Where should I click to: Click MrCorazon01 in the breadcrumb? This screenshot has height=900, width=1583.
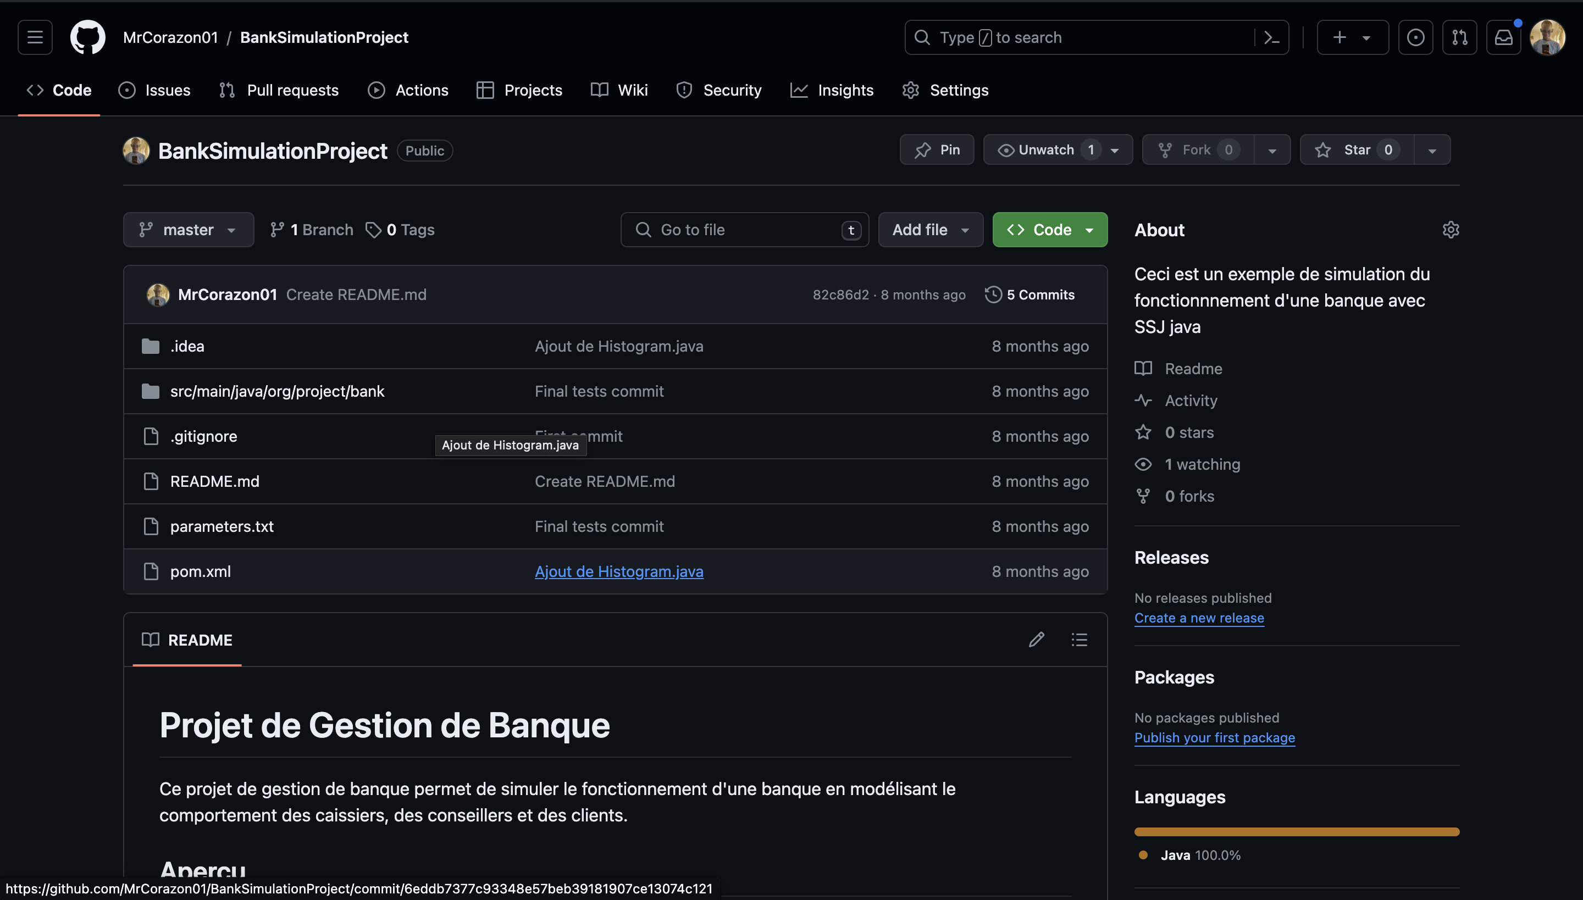pyautogui.click(x=170, y=38)
